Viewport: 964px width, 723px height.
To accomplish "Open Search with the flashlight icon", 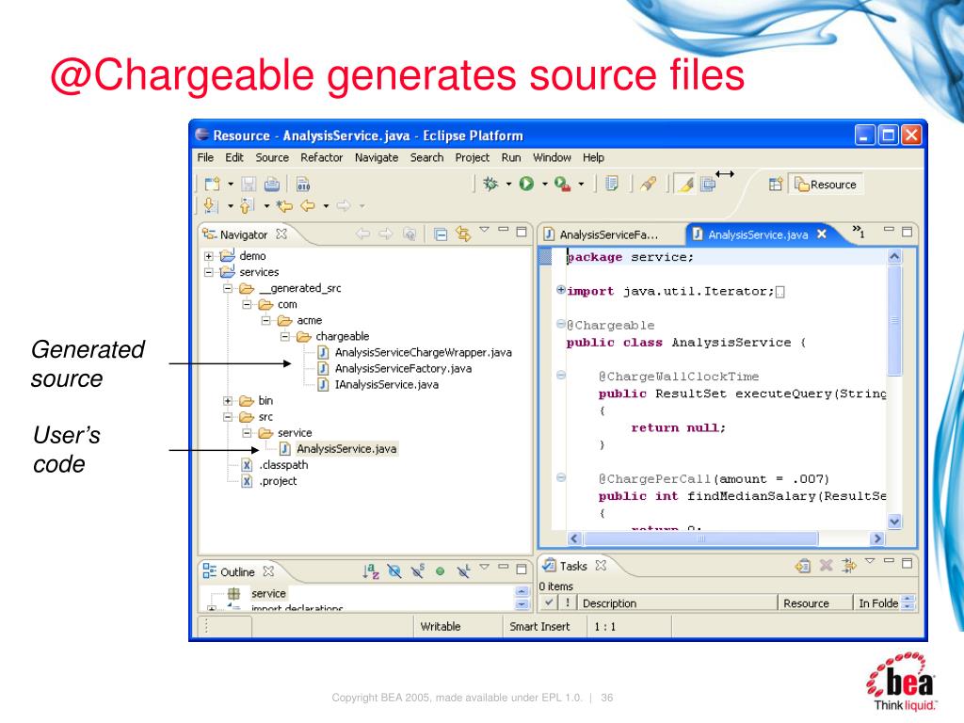I will click(x=648, y=184).
